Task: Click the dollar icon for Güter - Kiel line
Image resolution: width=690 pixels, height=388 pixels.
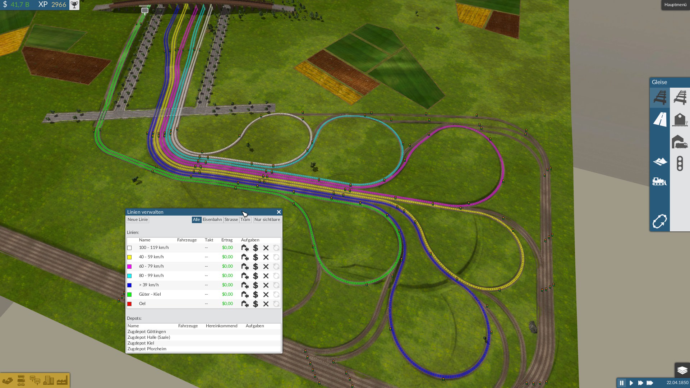Action: [256, 295]
